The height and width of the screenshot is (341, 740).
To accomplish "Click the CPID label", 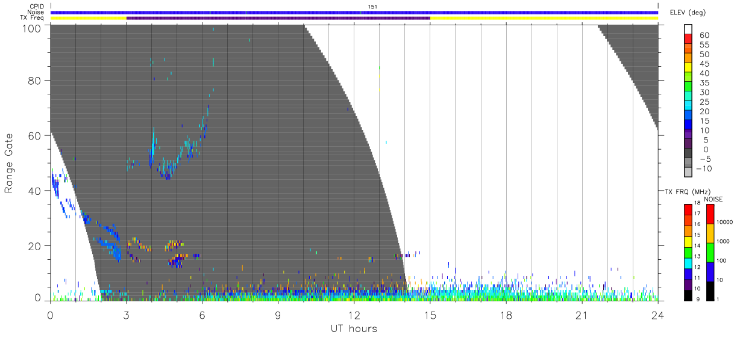I will 37,7.
